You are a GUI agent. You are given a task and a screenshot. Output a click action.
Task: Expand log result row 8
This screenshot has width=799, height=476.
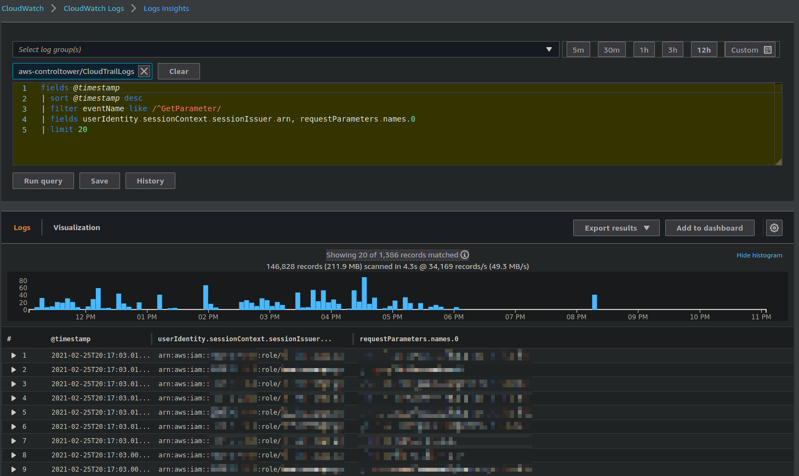pos(14,455)
